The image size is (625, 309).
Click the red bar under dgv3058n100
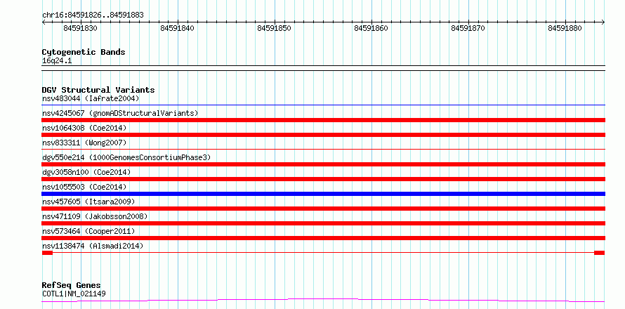click(323, 179)
